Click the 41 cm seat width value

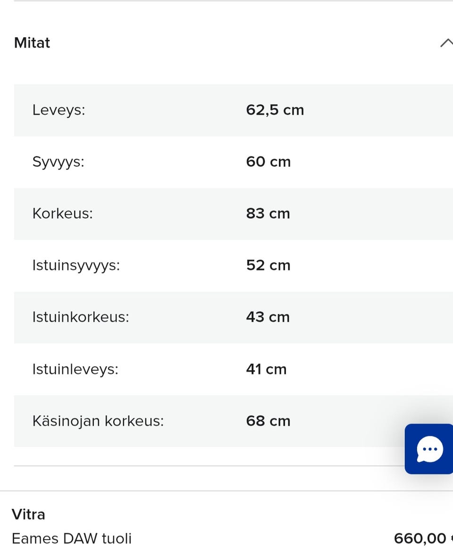tap(266, 369)
